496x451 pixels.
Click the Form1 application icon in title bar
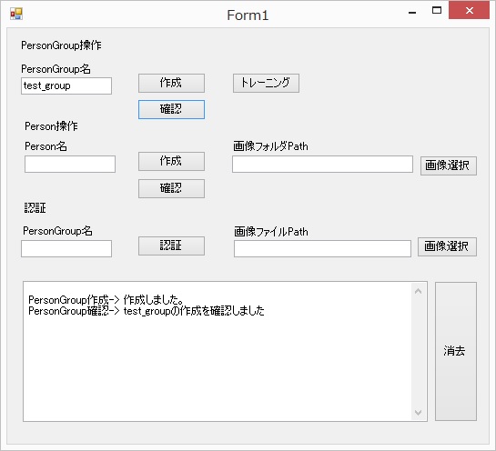coord(16,14)
